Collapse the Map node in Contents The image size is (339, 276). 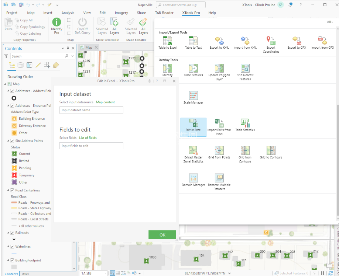point(5,84)
